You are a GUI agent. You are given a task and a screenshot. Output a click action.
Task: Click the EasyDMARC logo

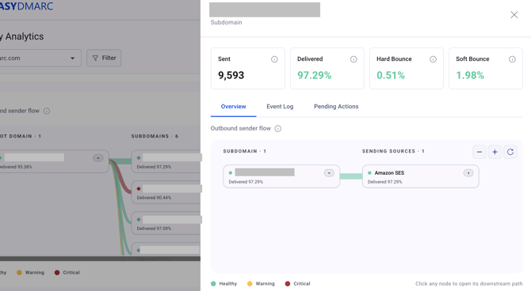(26, 6)
